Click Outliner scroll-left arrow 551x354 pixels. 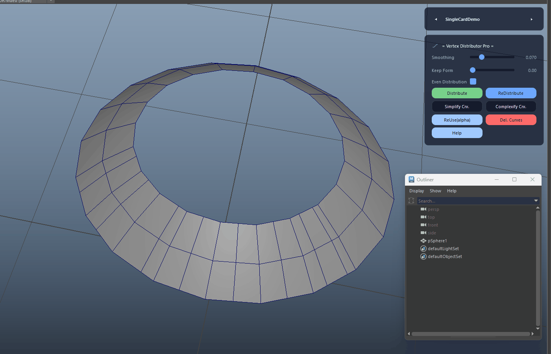409,334
